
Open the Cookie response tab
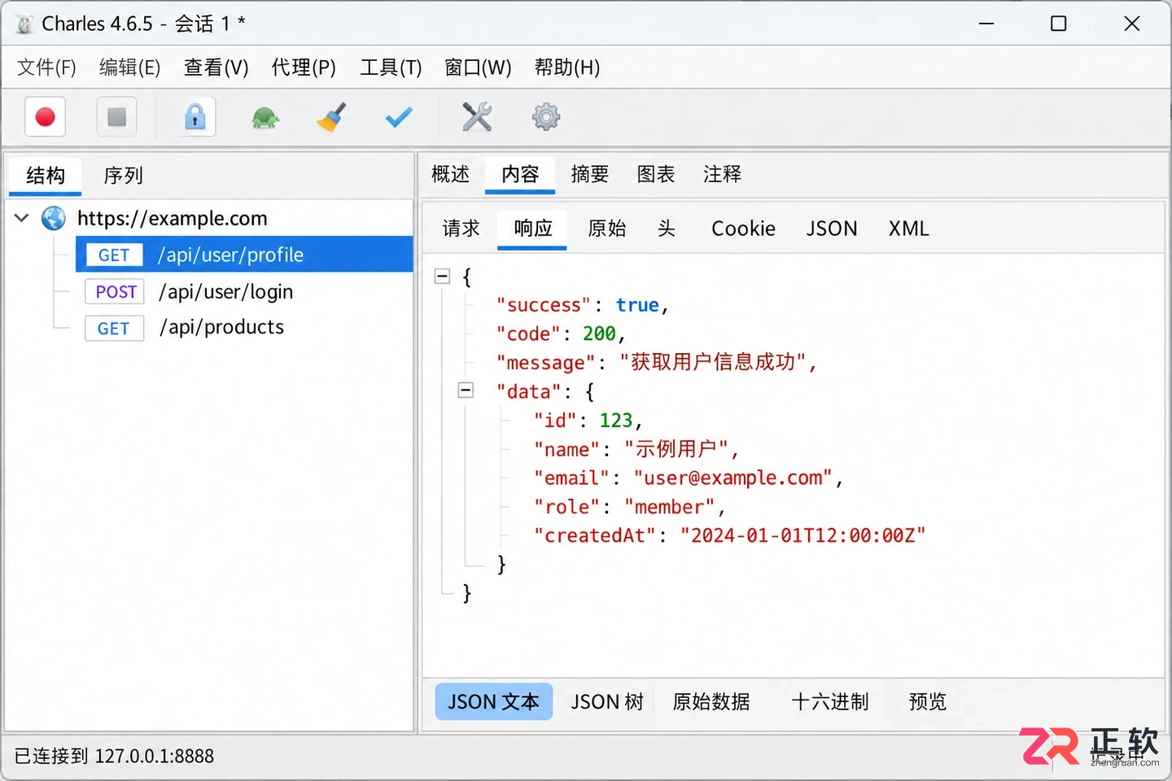coord(743,229)
